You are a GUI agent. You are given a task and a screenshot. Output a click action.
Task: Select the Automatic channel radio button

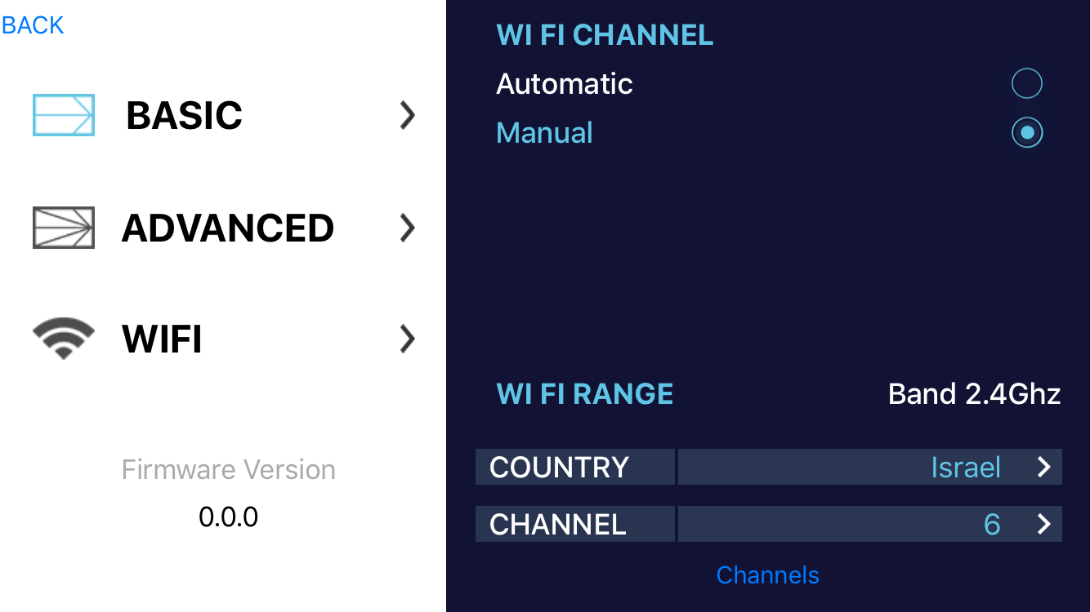[x=1026, y=83]
